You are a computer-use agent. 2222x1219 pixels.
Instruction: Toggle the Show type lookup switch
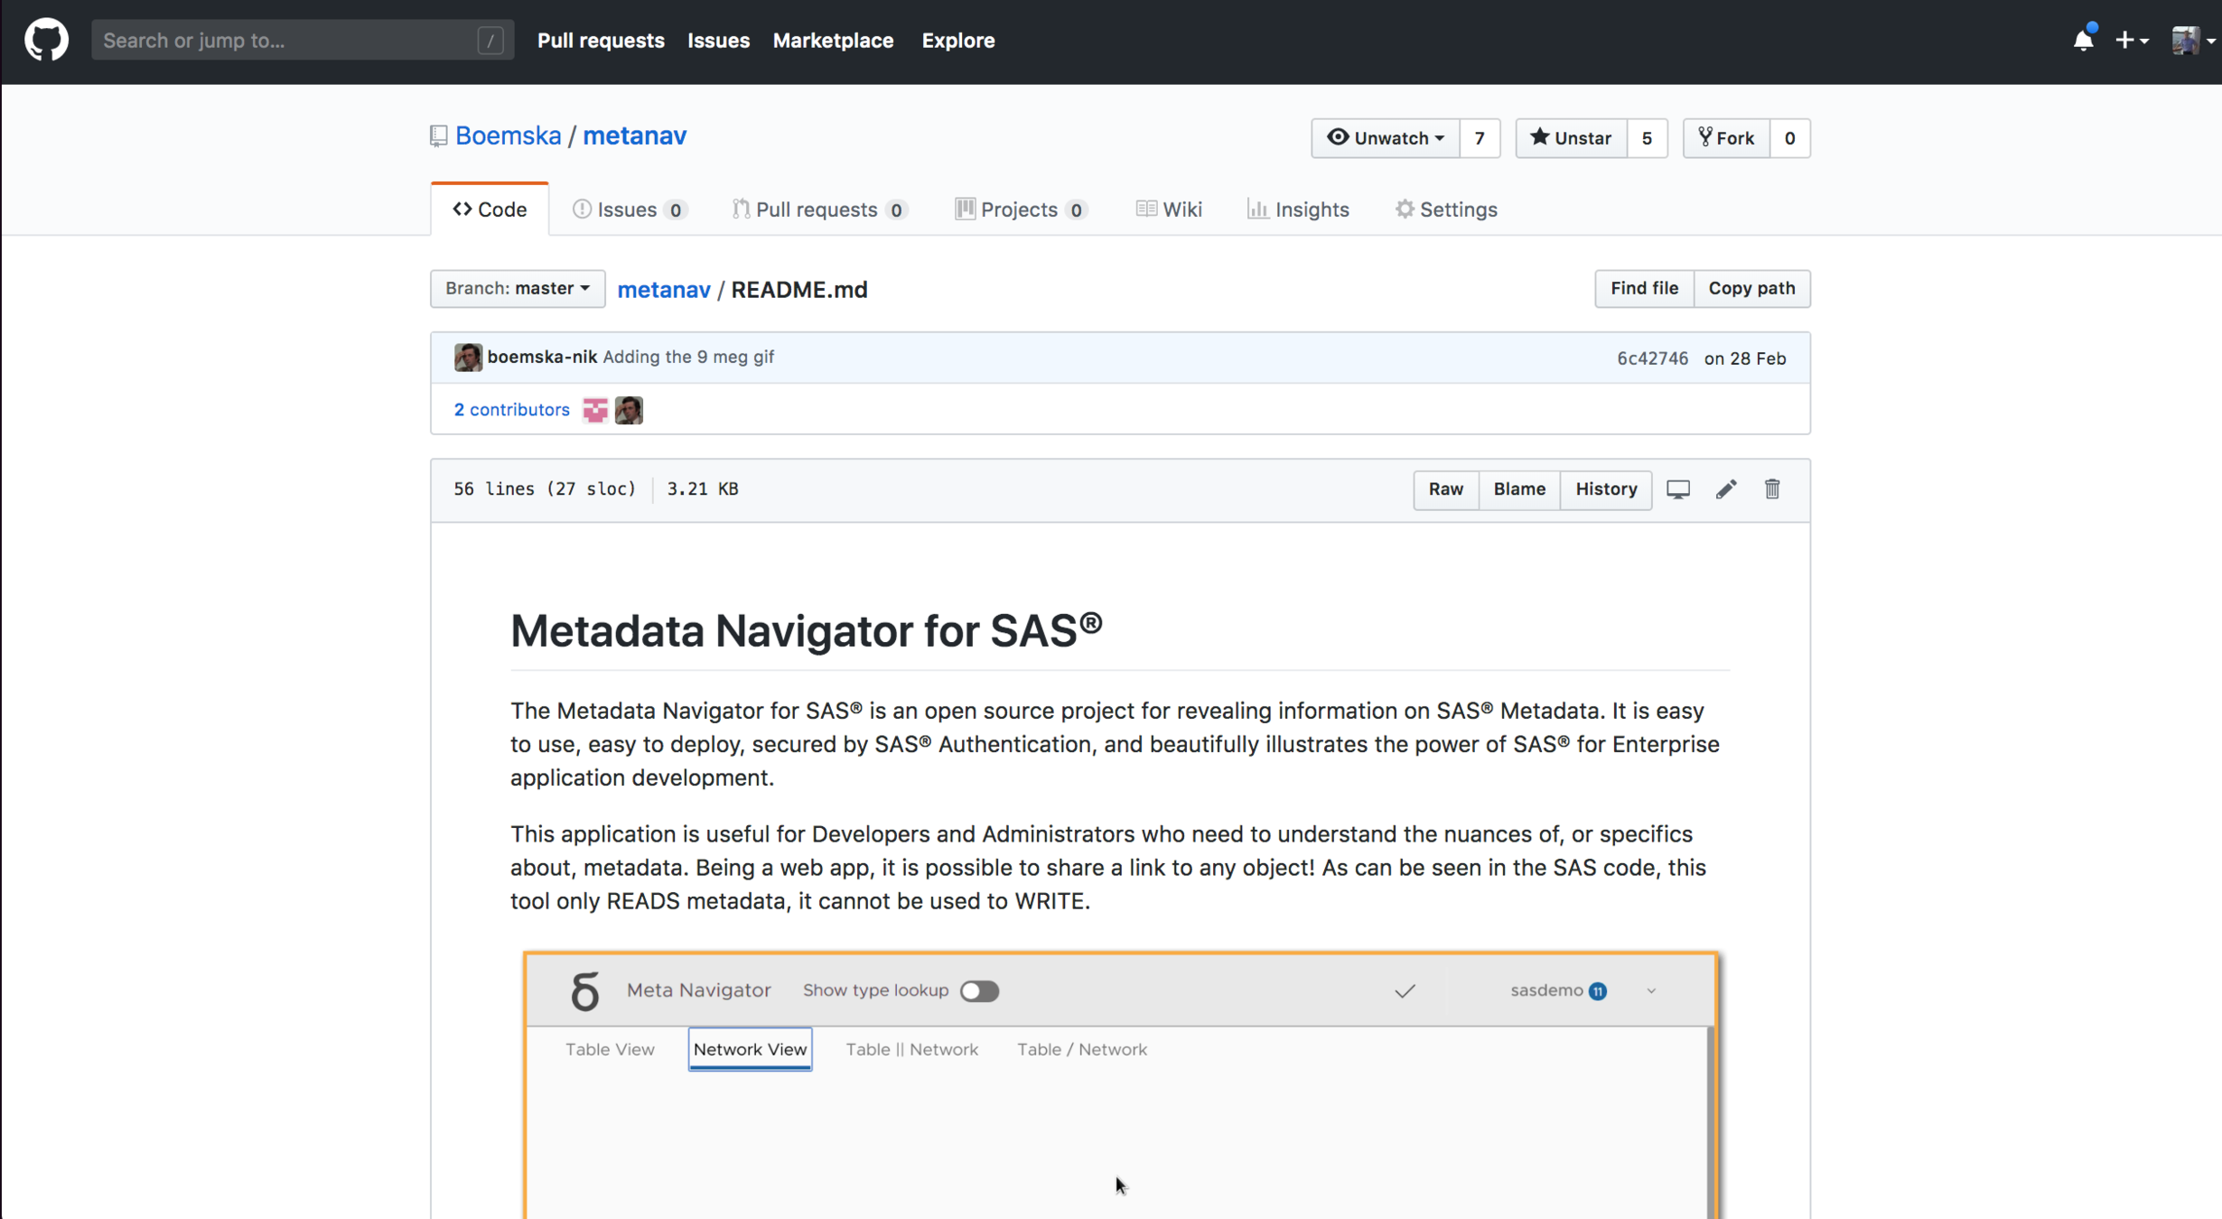click(979, 991)
